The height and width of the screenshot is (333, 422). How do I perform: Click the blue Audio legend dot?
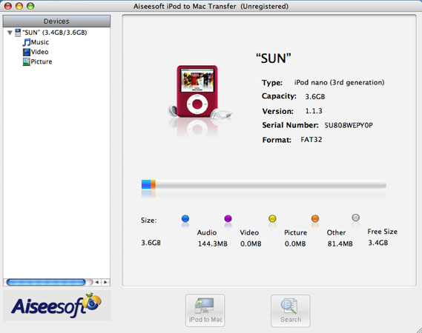(x=185, y=218)
